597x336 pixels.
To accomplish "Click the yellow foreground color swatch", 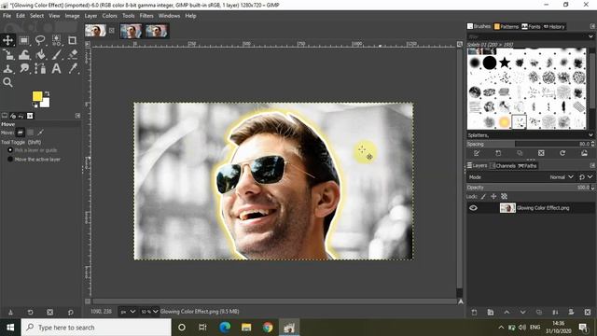I will [37, 96].
